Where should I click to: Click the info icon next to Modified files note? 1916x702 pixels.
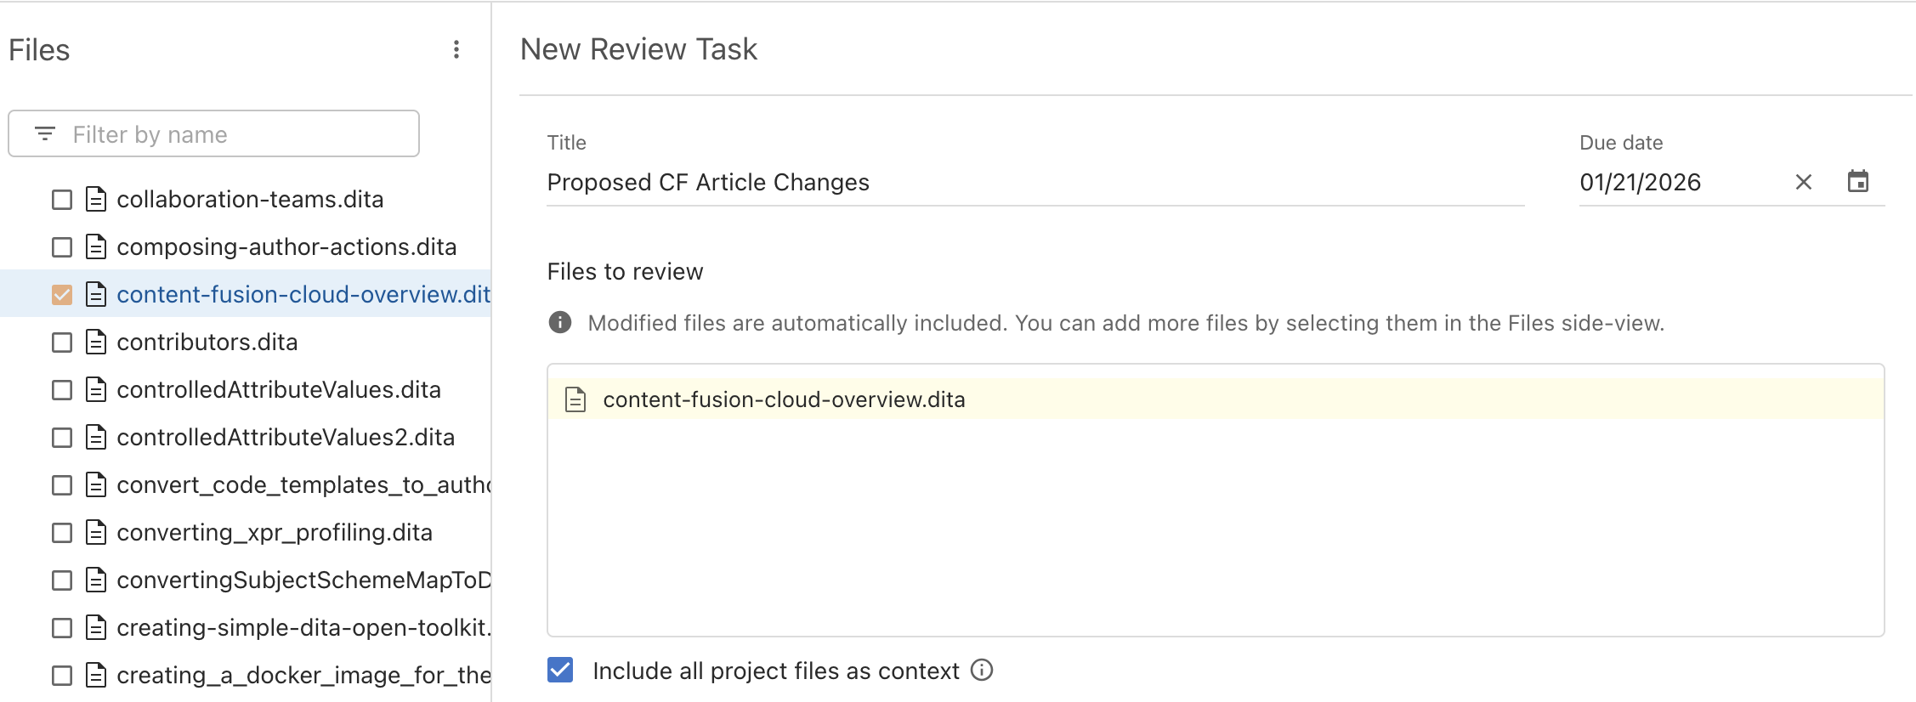coord(560,323)
